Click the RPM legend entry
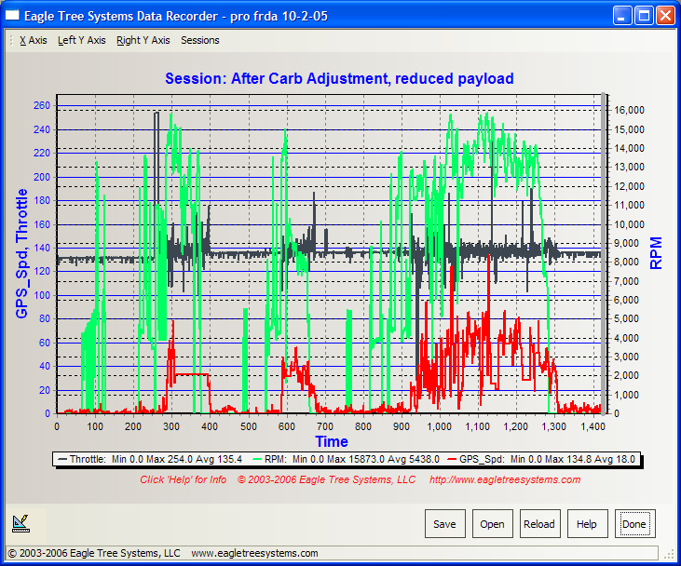 click(347, 459)
